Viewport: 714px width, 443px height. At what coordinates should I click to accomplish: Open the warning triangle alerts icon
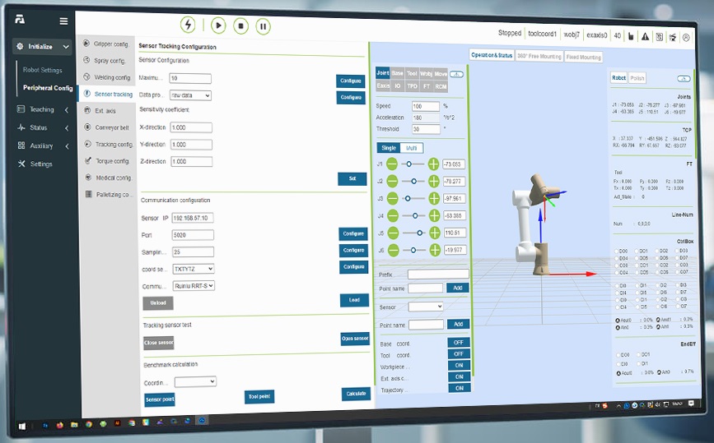point(646,36)
